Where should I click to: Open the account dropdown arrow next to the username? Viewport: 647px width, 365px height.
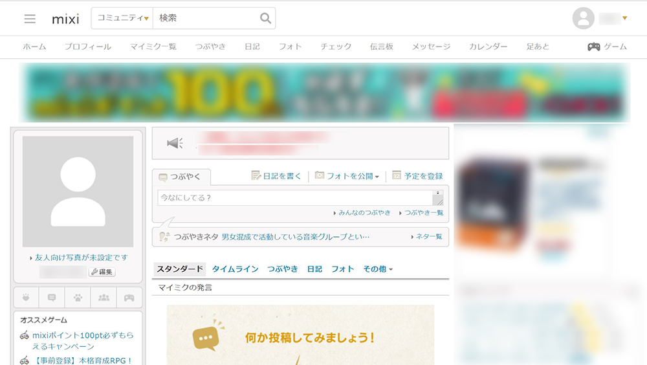point(624,18)
